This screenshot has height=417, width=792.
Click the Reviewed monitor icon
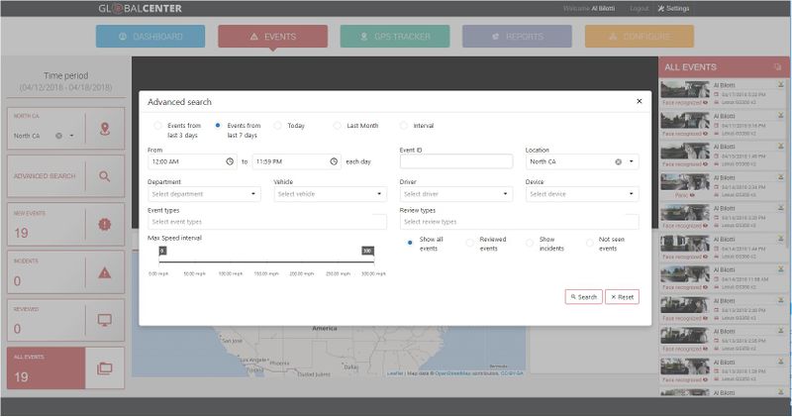tap(105, 320)
